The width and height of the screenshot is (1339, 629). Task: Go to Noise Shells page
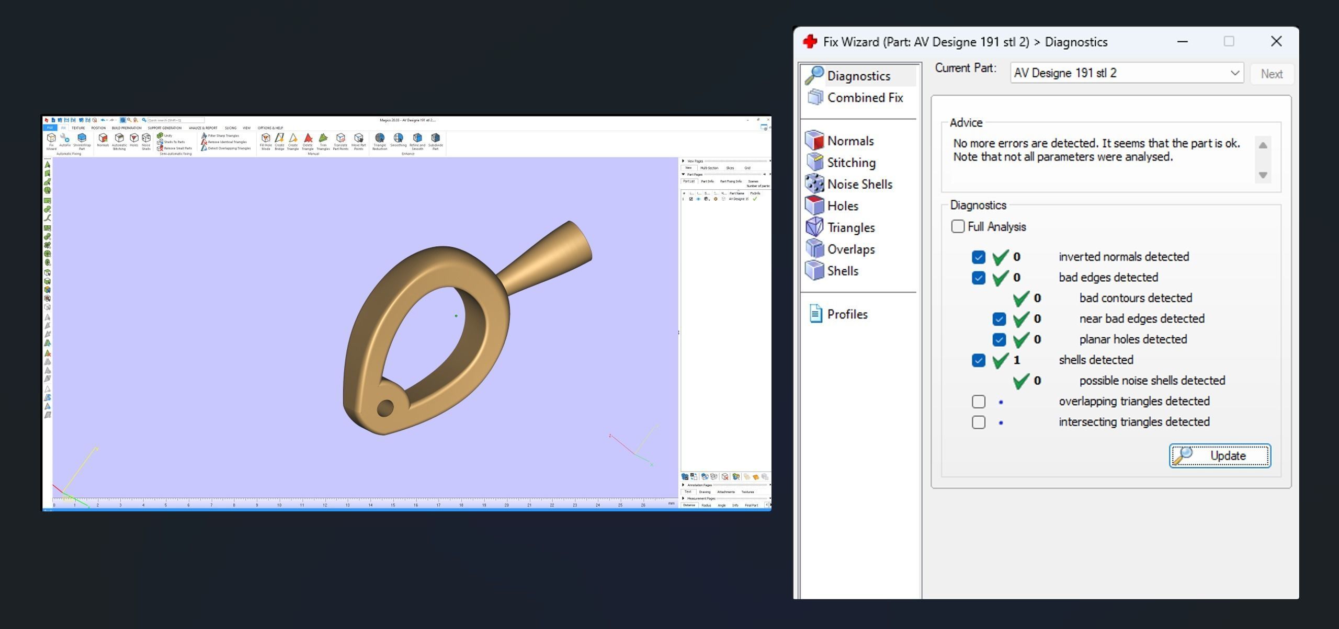[x=859, y=184]
